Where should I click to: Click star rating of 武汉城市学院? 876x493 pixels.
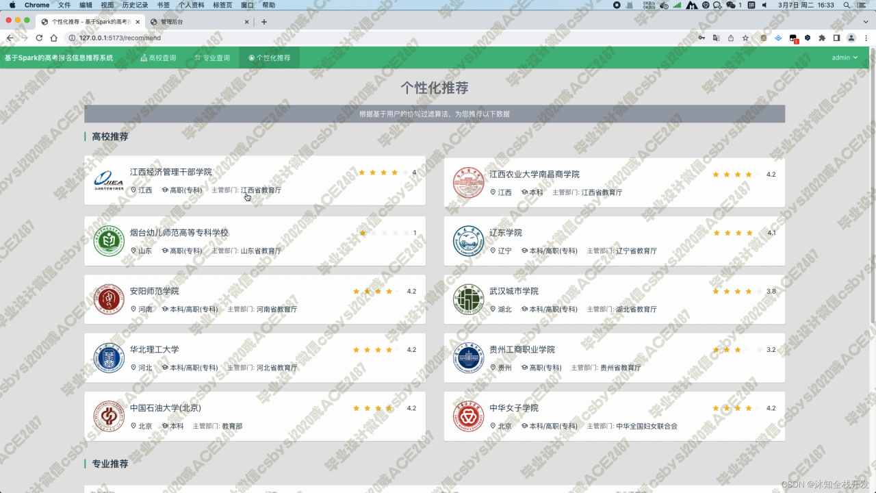(x=737, y=292)
